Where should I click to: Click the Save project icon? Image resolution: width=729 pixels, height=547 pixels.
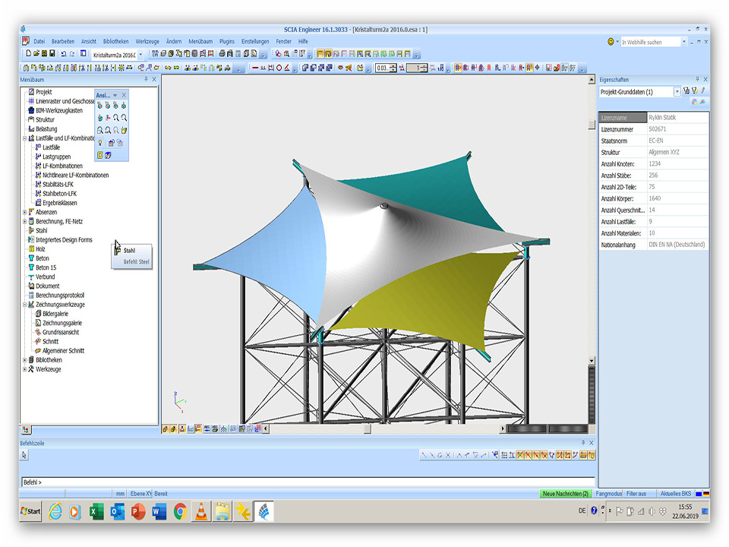pyautogui.click(x=52, y=54)
